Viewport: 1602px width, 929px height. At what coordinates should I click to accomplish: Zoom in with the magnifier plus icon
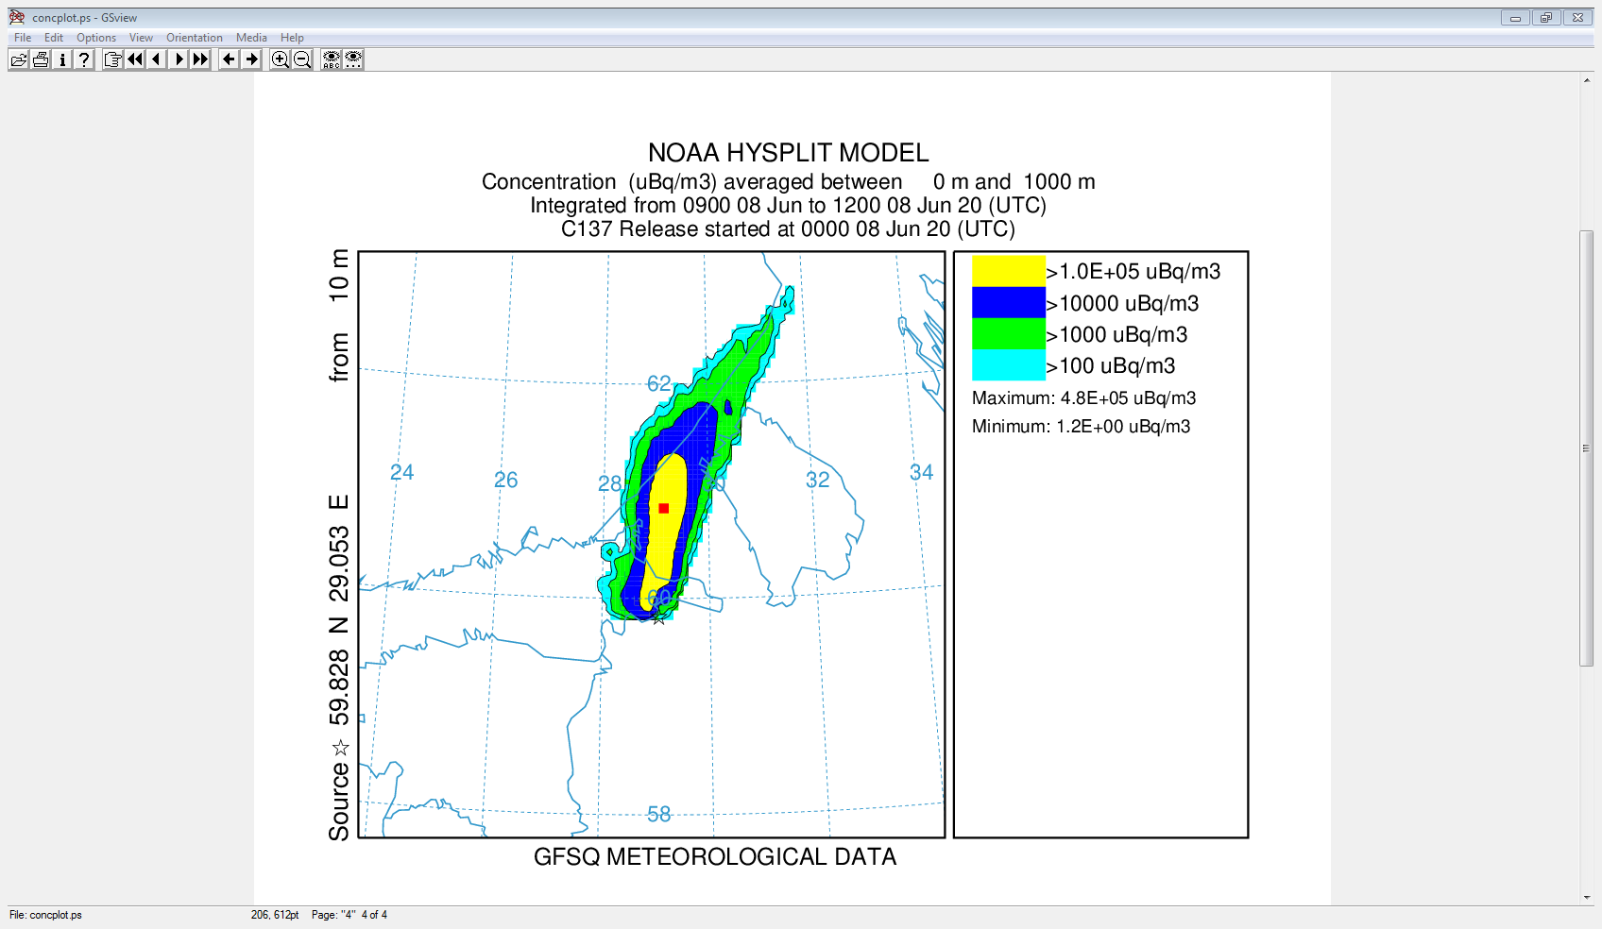pyautogui.click(x=281, y=59)
